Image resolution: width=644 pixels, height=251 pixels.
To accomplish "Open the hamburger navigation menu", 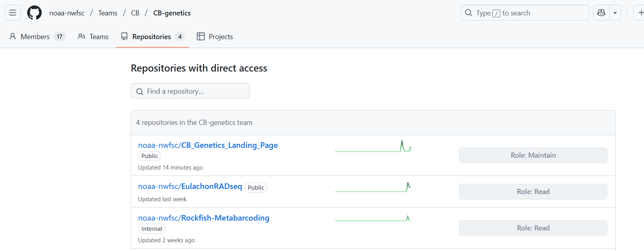I will tap(13, 13).
